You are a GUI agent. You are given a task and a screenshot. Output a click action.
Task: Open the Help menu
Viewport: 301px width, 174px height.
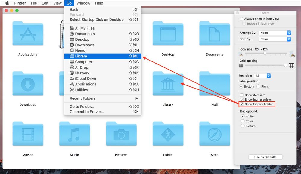pos(99,3)
